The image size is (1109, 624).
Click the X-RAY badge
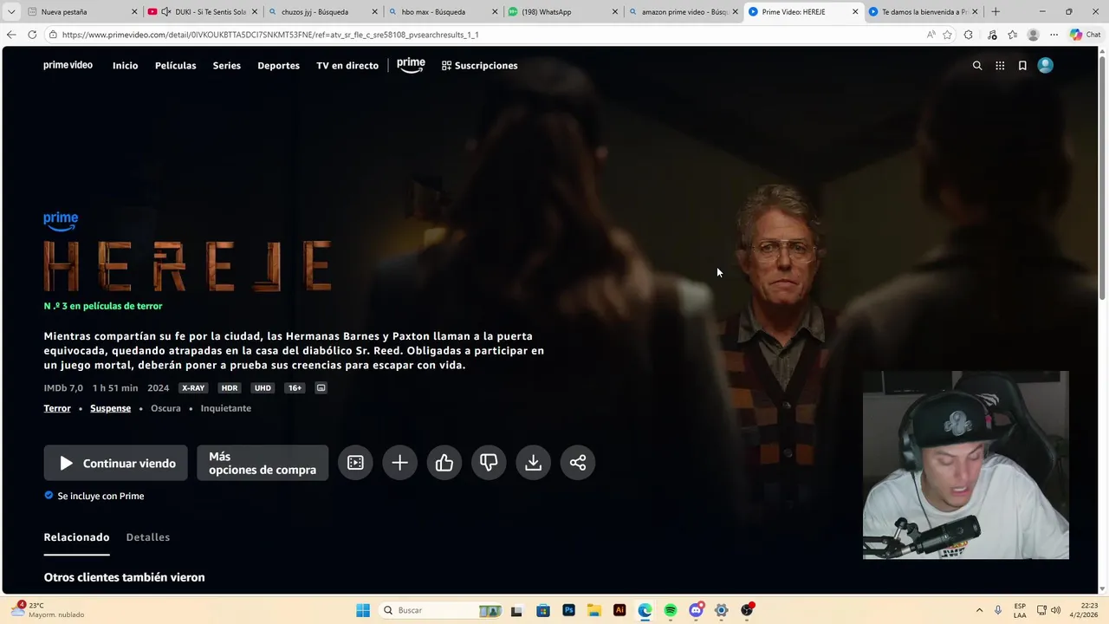pyautogui.click(x=193, y=388)
